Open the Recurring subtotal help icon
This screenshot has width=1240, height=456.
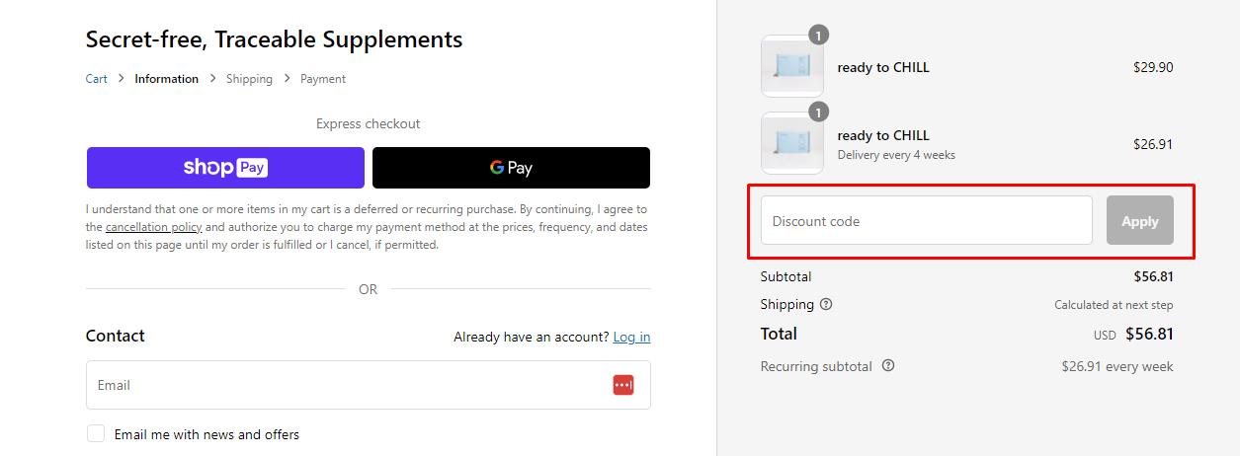pos(888,366)
